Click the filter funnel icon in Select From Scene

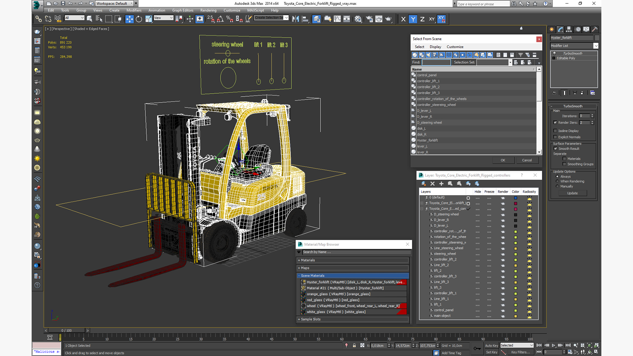[520, 55]
